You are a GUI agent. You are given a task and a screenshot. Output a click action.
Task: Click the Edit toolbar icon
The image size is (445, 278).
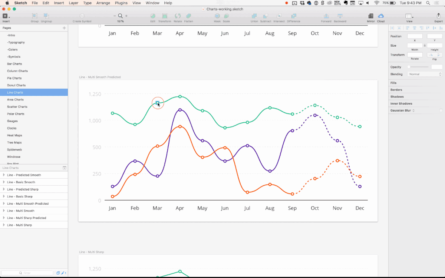tap(153, 16)
